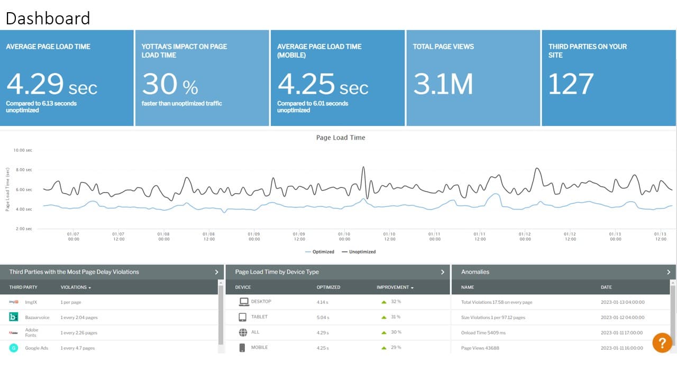Expand the Third Parties Page Delay Violations panel
Viewport: 677px width, 381px height.
(216, 272)
